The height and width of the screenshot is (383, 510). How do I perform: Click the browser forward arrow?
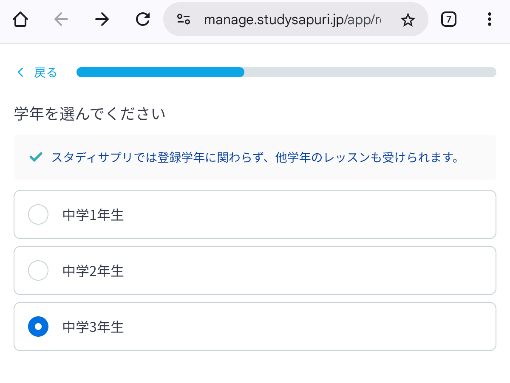[102, 20]
